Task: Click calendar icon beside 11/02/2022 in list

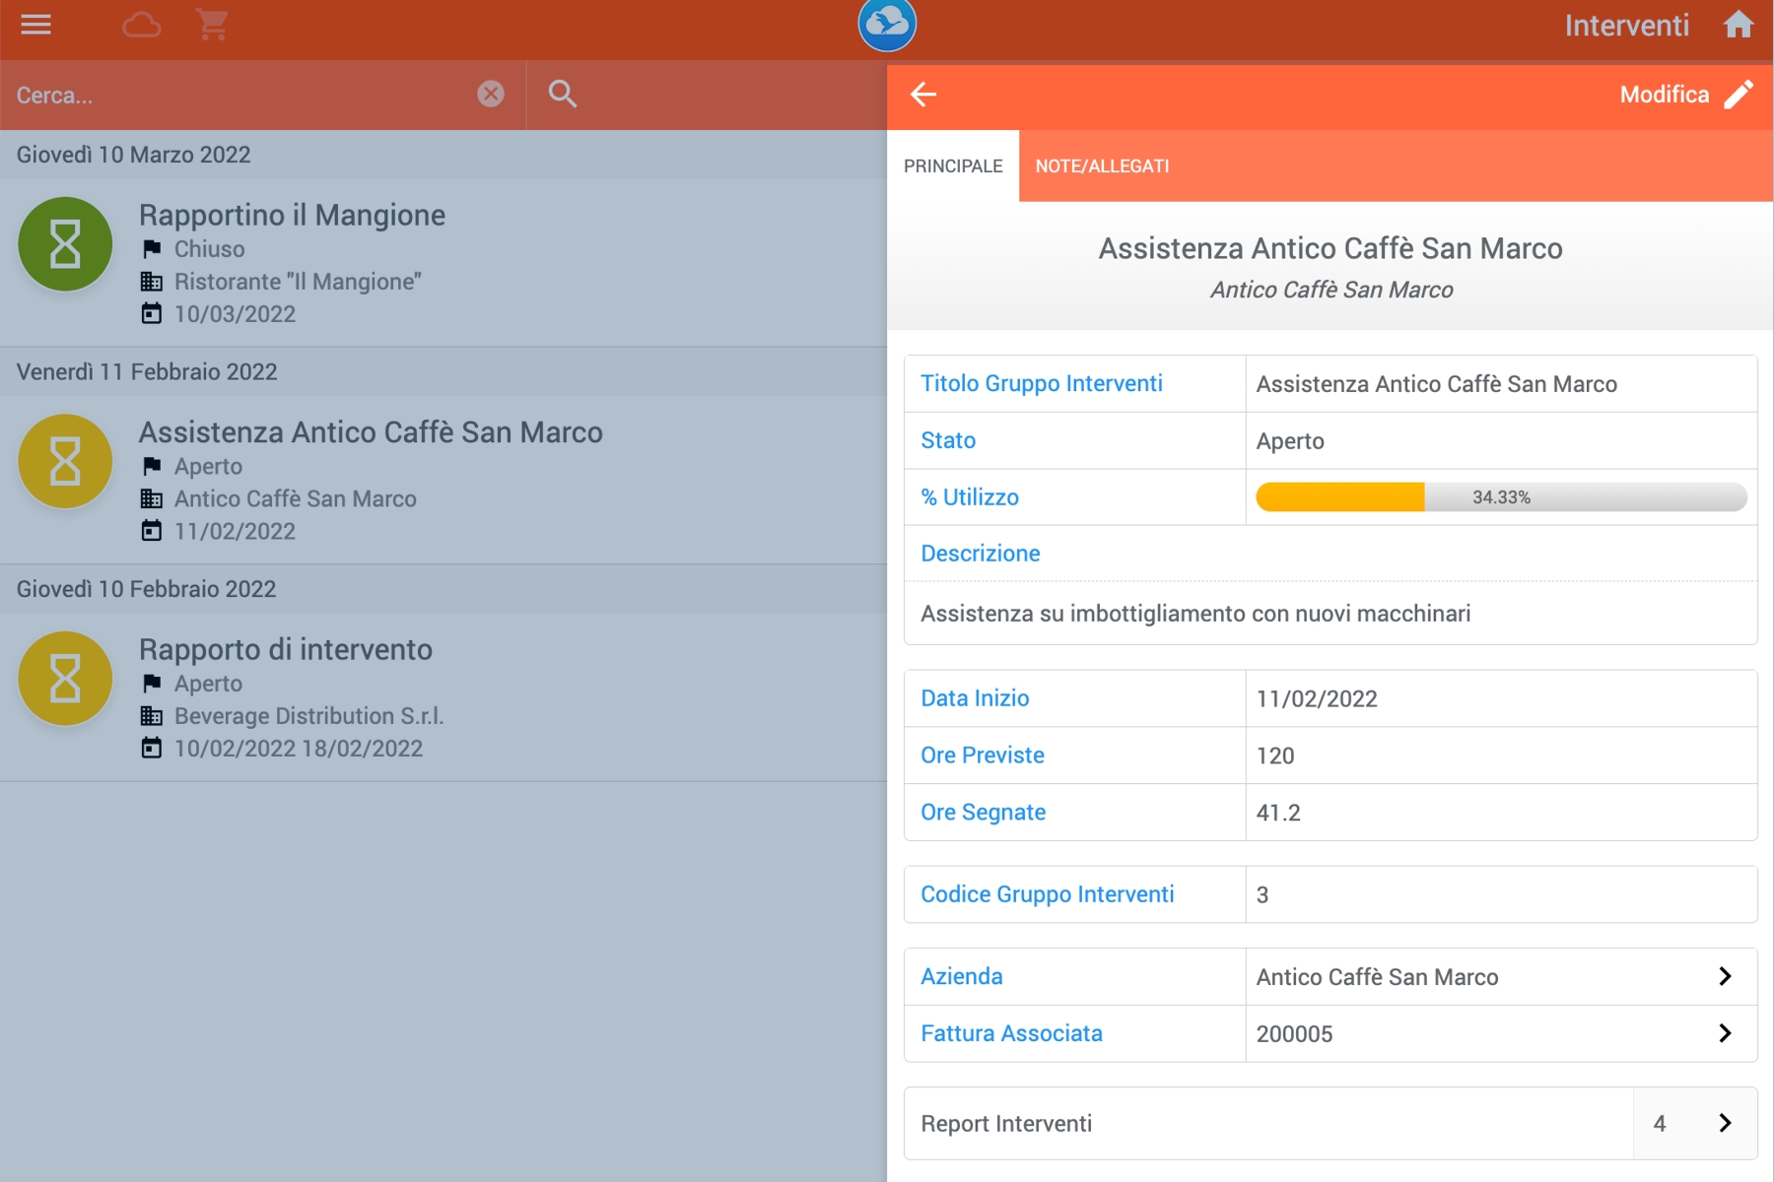Action: [x=151, y=531]
